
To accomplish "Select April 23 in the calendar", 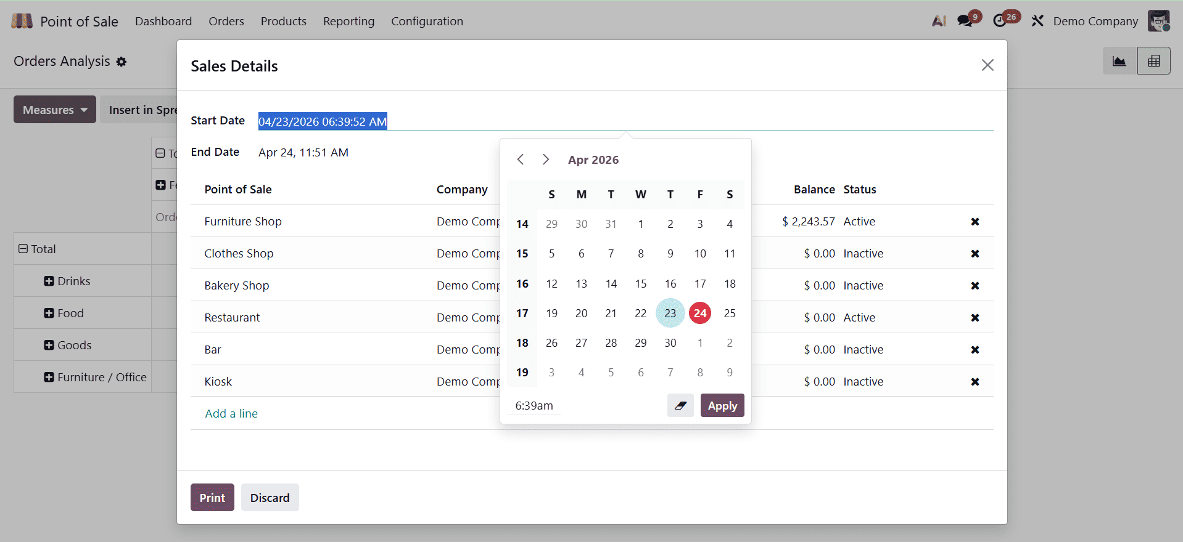I will tap(670, 313).
